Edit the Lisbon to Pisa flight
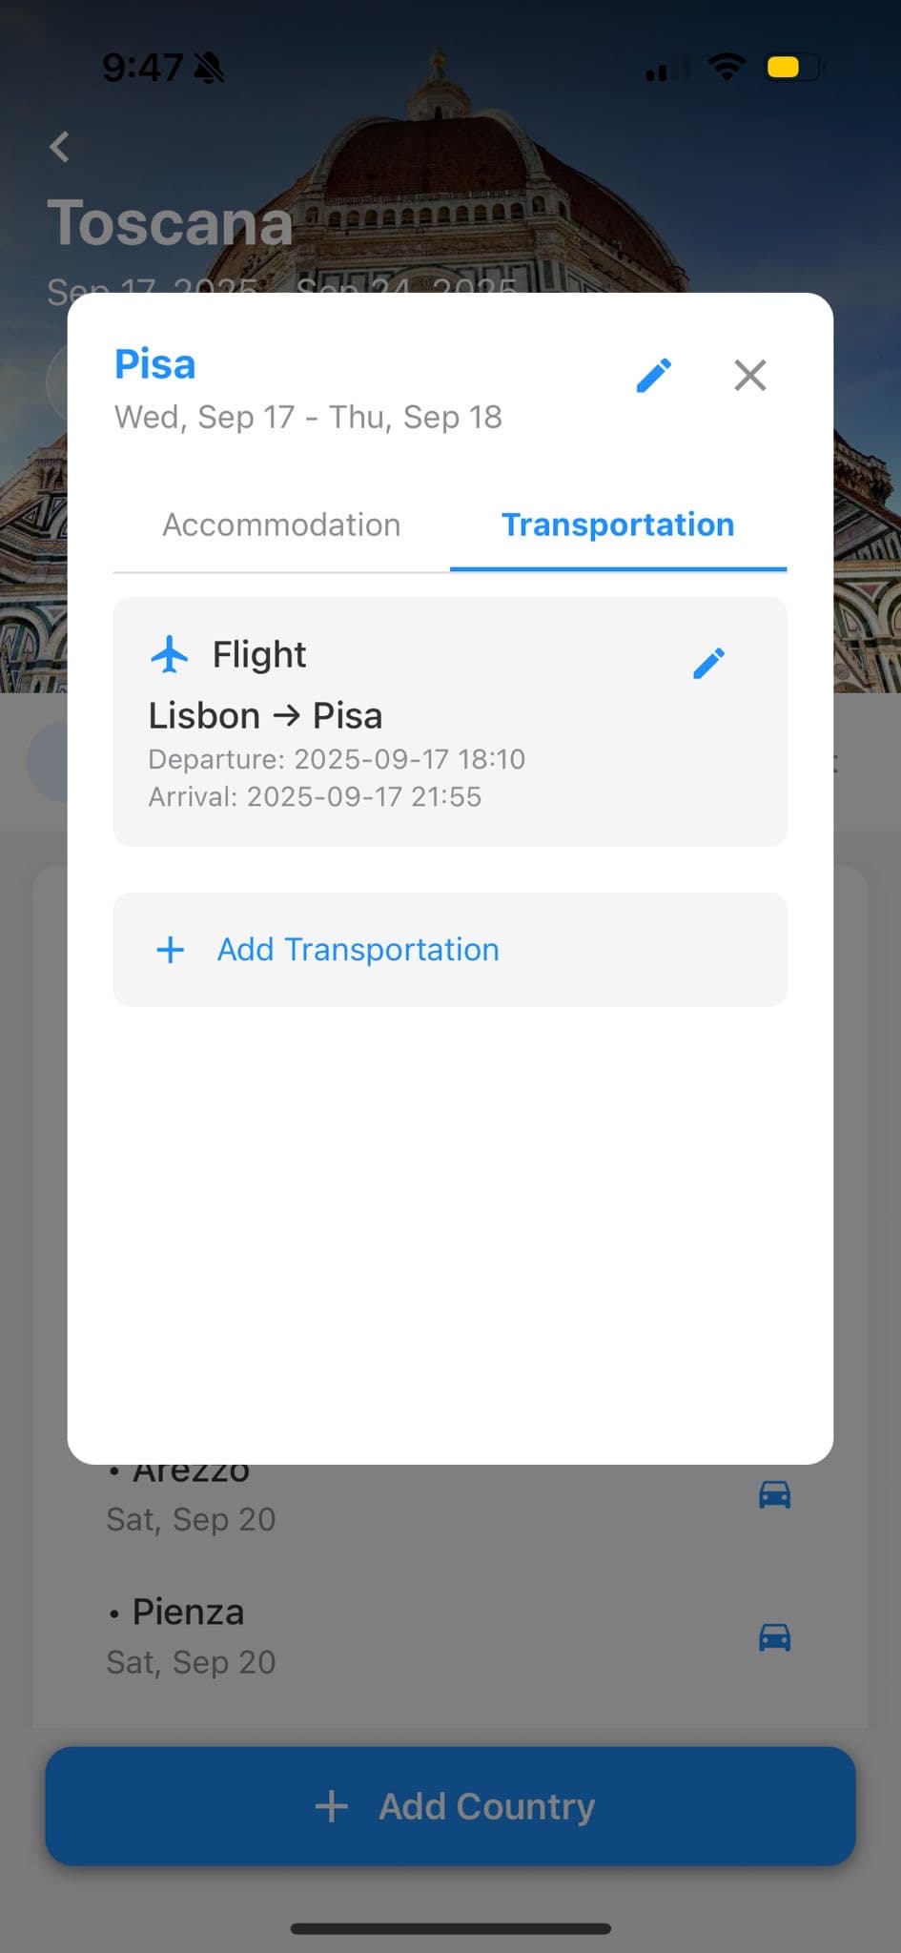Image resolution: width=901 pixels, height=1953 pixels. point(708,663)
